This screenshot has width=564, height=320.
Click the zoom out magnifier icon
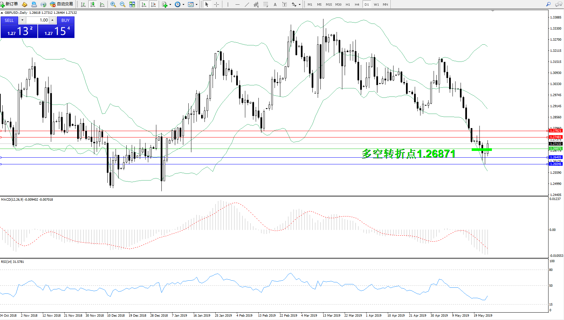coord(123,4)
